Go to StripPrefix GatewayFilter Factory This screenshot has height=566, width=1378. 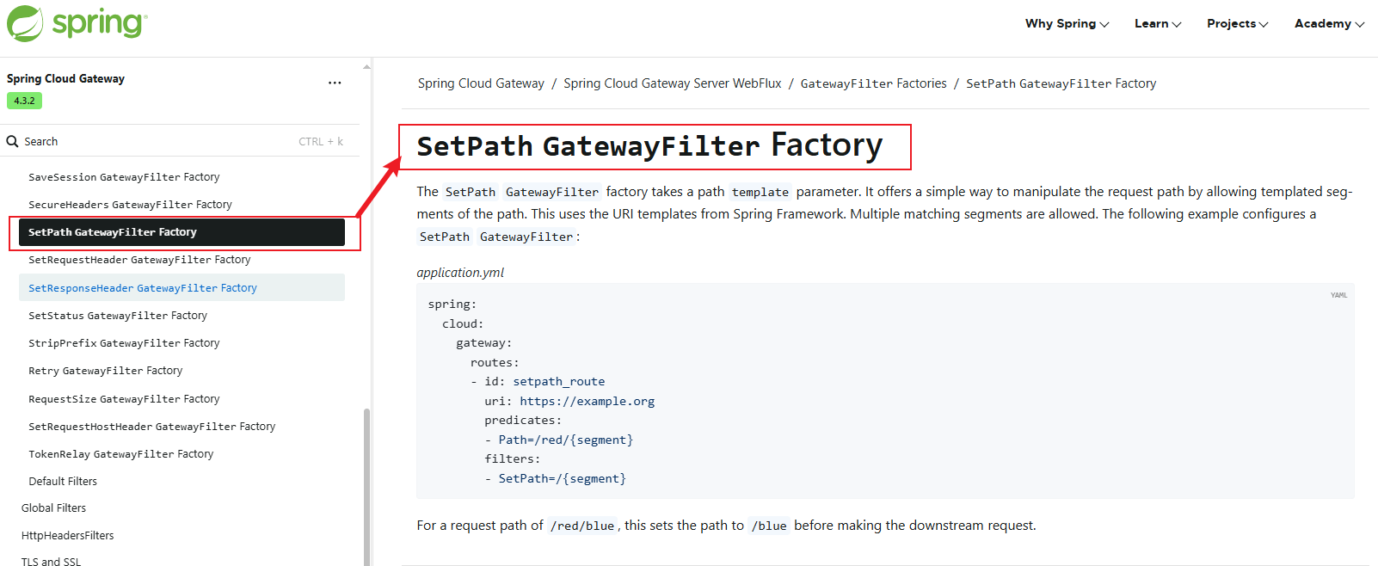124,342
